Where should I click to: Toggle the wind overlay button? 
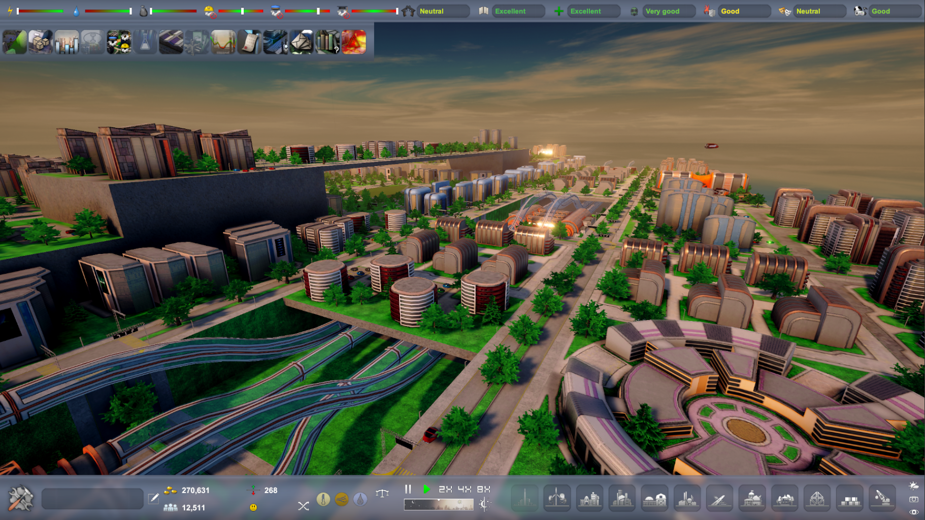coord(342,500)
